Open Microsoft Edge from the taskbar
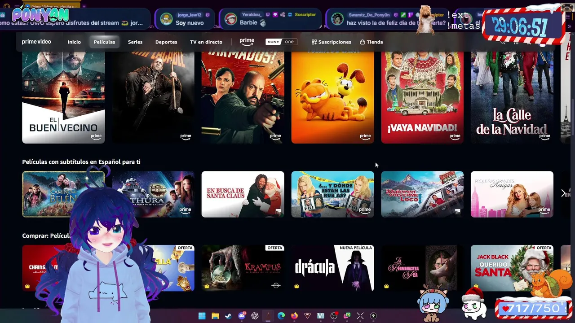 tap(281, 316)
